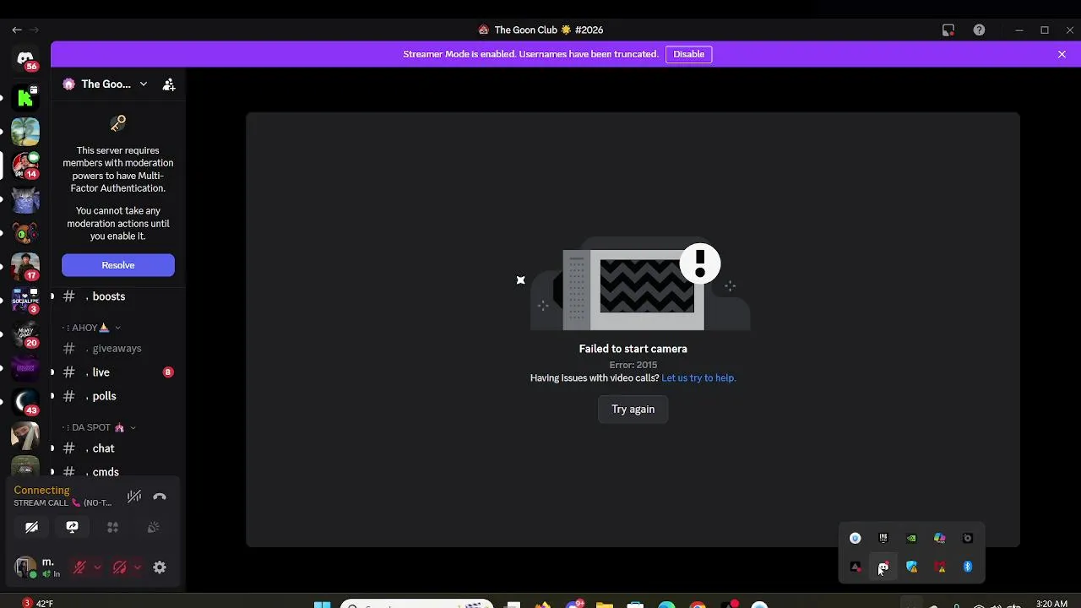Open NVIDIA tray icon

tap(911, 538)
